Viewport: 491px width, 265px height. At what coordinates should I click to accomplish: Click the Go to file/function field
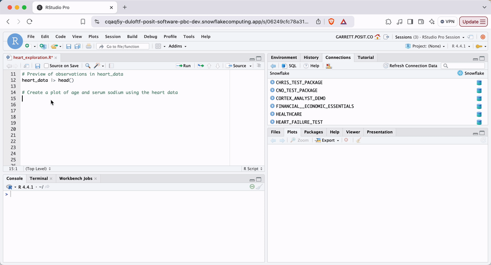(x=123, y=46)
